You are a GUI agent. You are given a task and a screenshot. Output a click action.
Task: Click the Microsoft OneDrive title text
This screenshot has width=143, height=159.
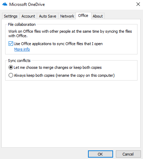(27, 4)
